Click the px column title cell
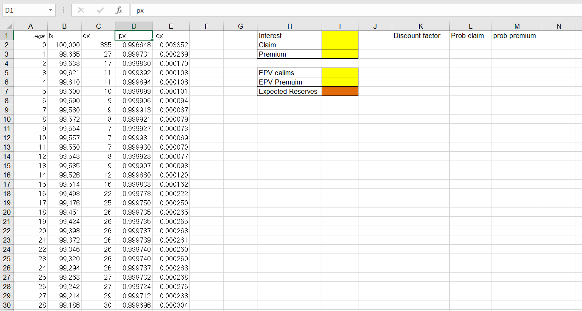The width and height of the screenshot is (582, 311). pyautogui.click(x=134, y=35)
